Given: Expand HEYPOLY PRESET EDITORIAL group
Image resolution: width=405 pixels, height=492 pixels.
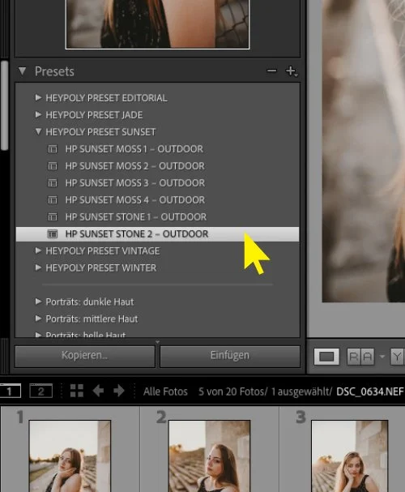Looking at the screenshot, I should pyautogui.click(x=38, y=97).
